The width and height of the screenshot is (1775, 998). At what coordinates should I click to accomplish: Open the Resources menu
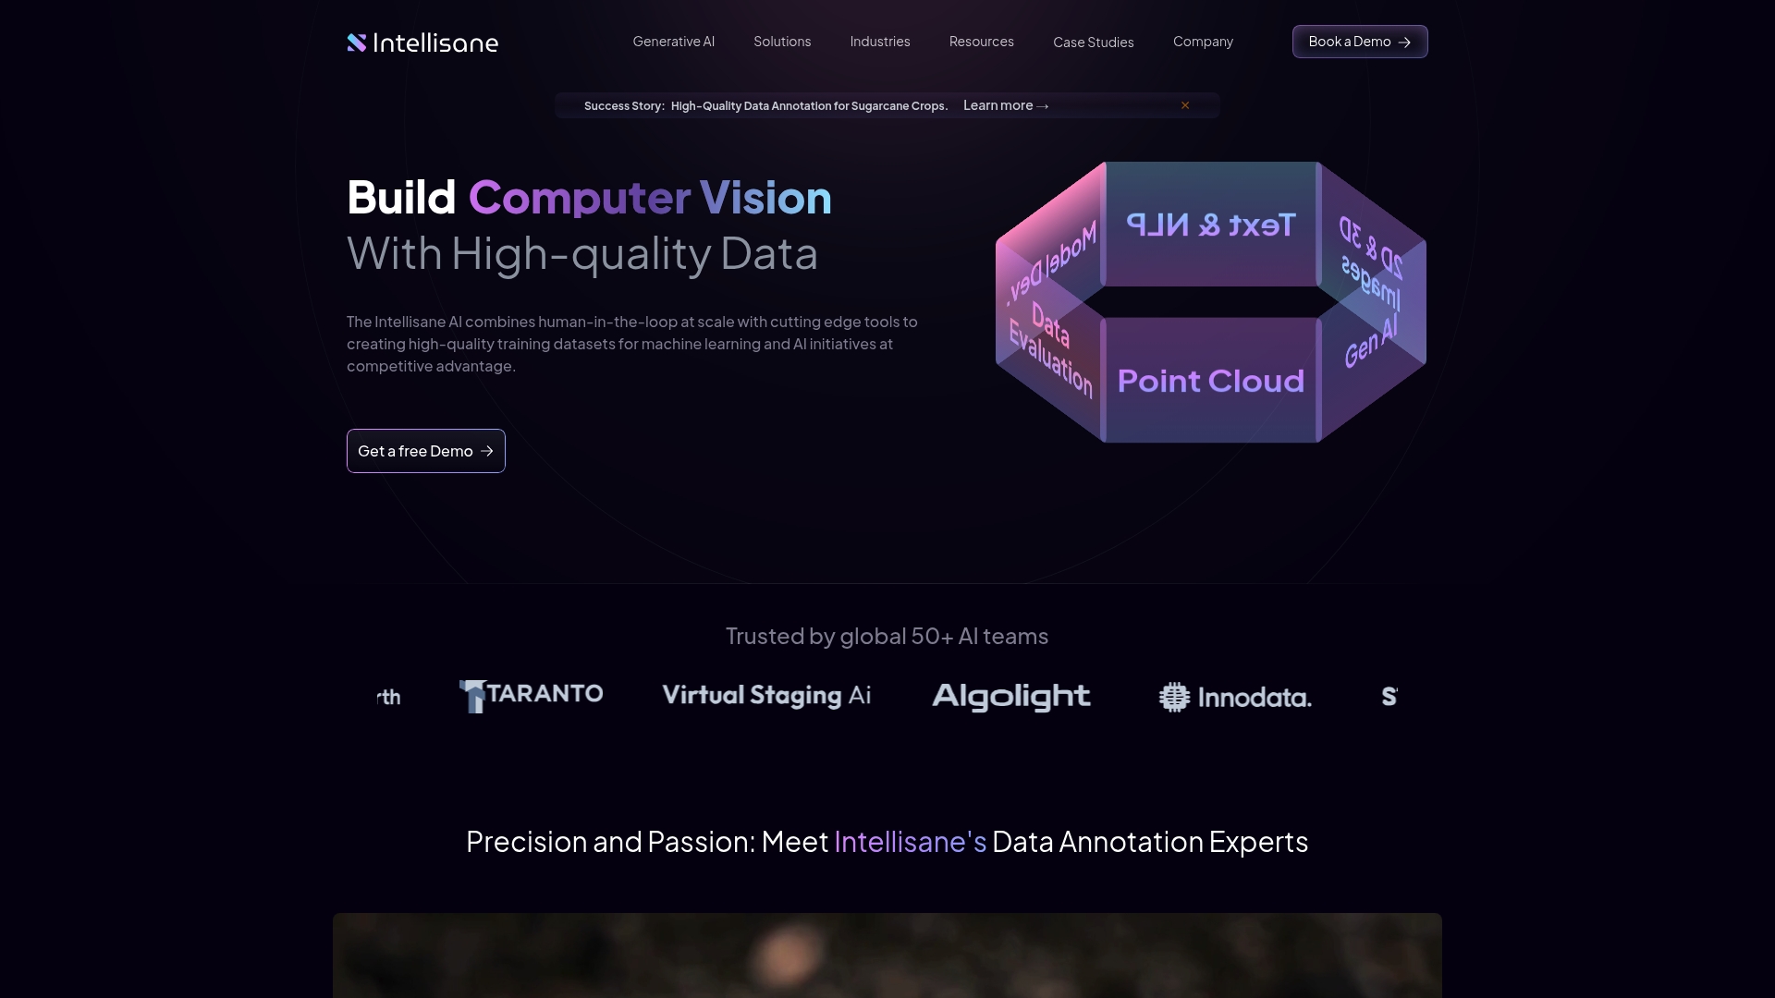[x=981, y=42]
